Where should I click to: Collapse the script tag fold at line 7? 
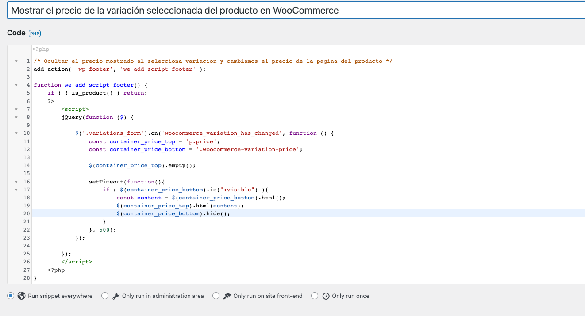click(16, 110)
